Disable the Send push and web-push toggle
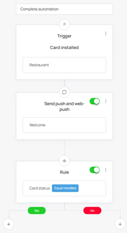Viewport: 127px width, 233px height. click(x=95, y=101)
